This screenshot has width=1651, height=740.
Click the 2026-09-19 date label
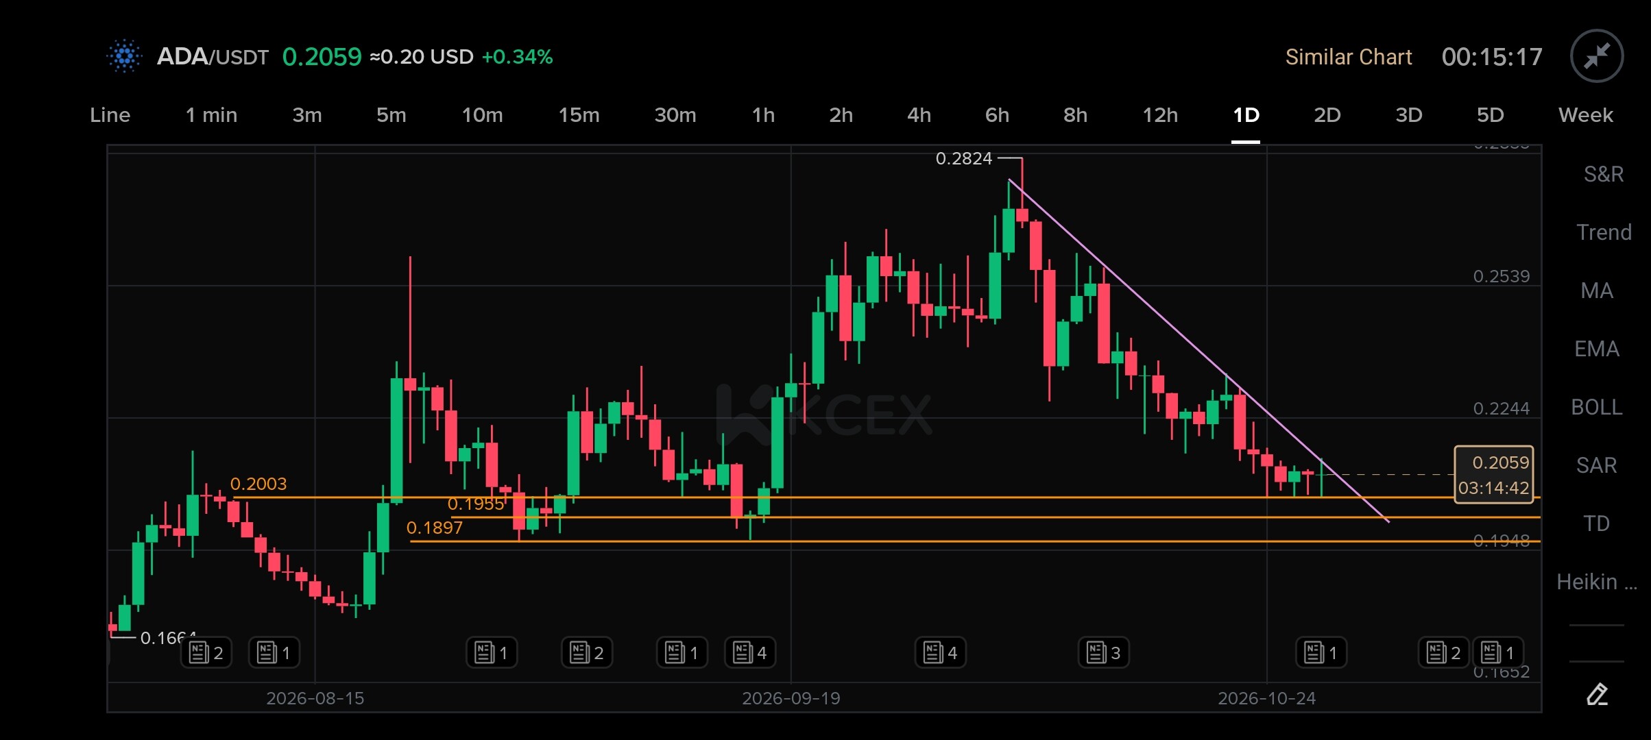coord(791,698)
